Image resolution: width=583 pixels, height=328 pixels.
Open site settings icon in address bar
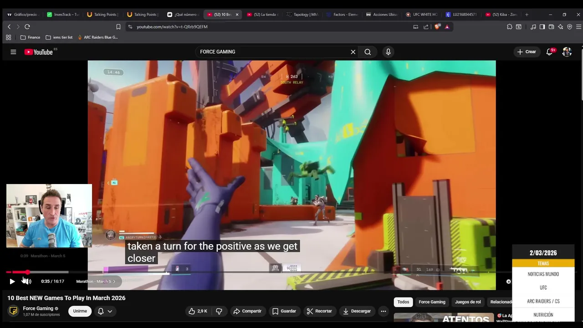[x=130, y=27]
